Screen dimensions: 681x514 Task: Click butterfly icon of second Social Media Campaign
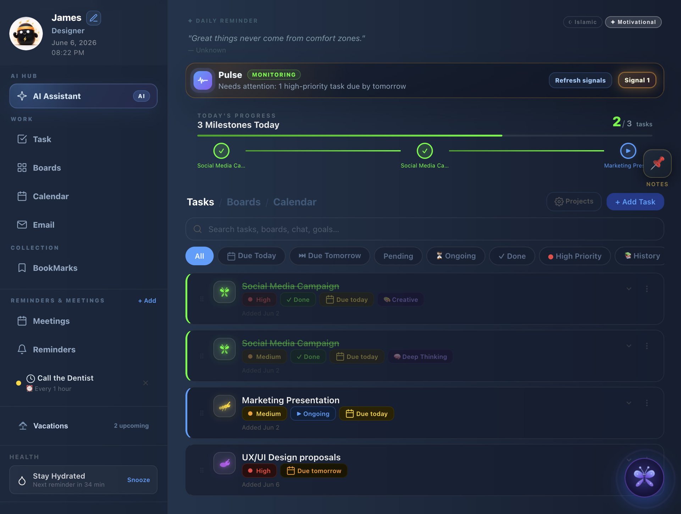pyautogui.click(x=224, y=349)
